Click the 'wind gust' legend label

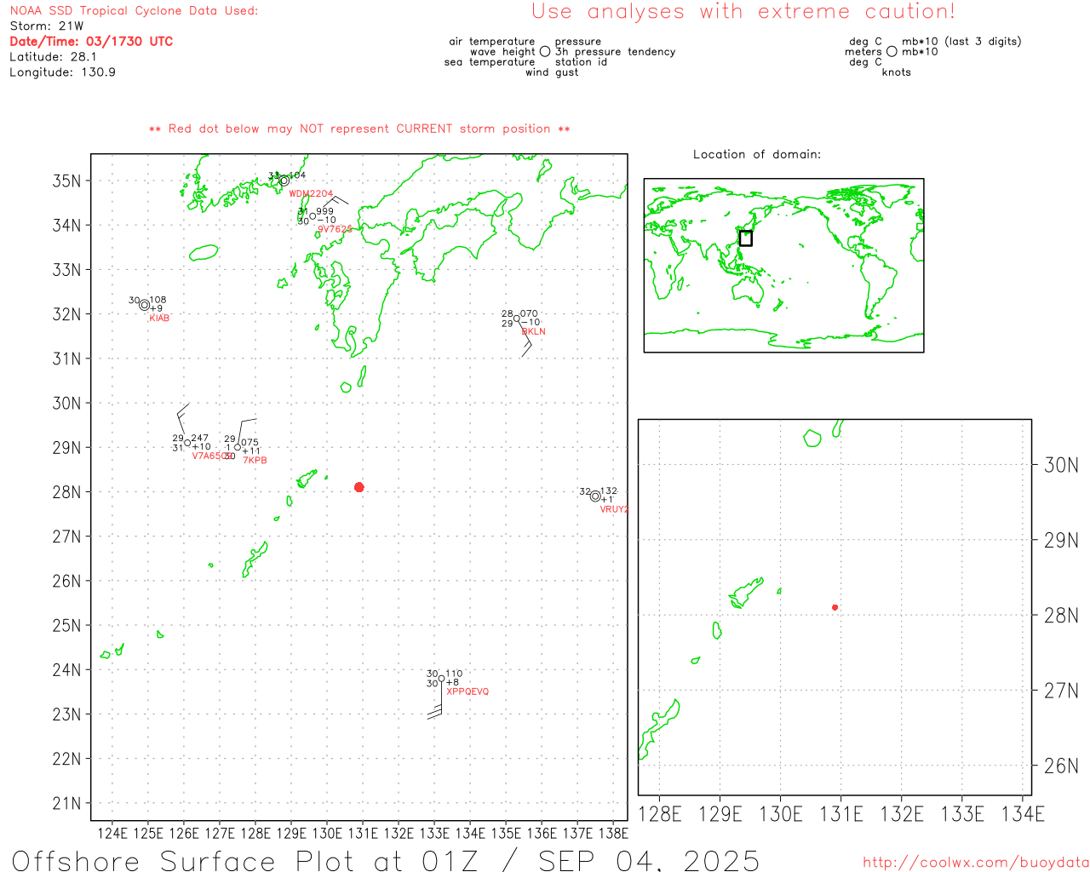552,72
